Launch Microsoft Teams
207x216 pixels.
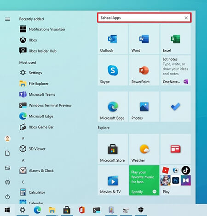tap(37, 94)
